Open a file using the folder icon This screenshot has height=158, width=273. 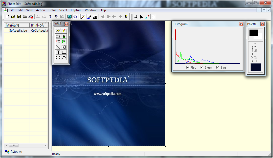pyautogui.click(x=13, y=16)
